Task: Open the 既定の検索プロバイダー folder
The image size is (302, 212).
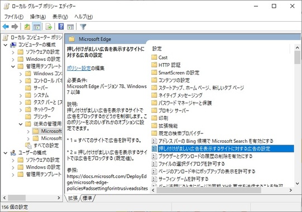Action: 178,133
